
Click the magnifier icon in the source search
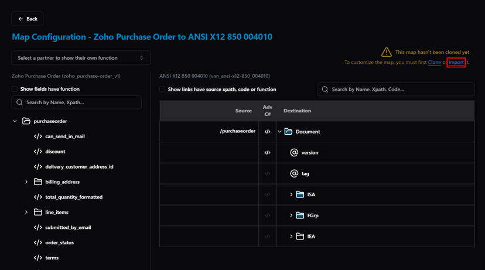(x=19, y=102)
